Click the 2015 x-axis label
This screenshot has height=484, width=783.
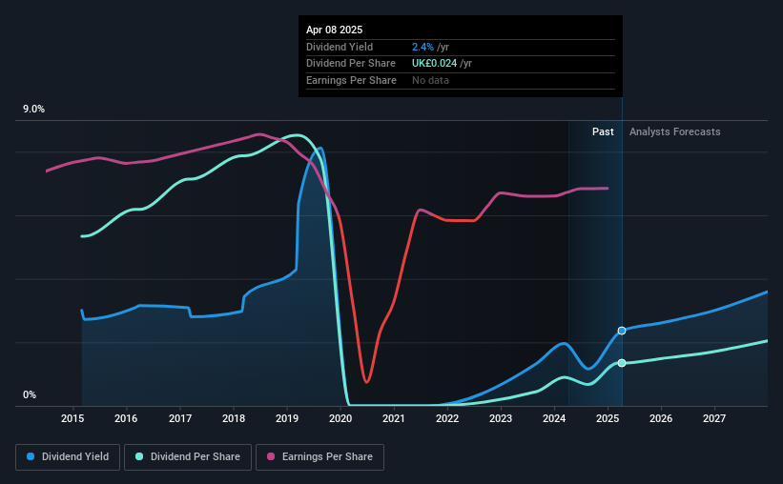click(72, 418)
